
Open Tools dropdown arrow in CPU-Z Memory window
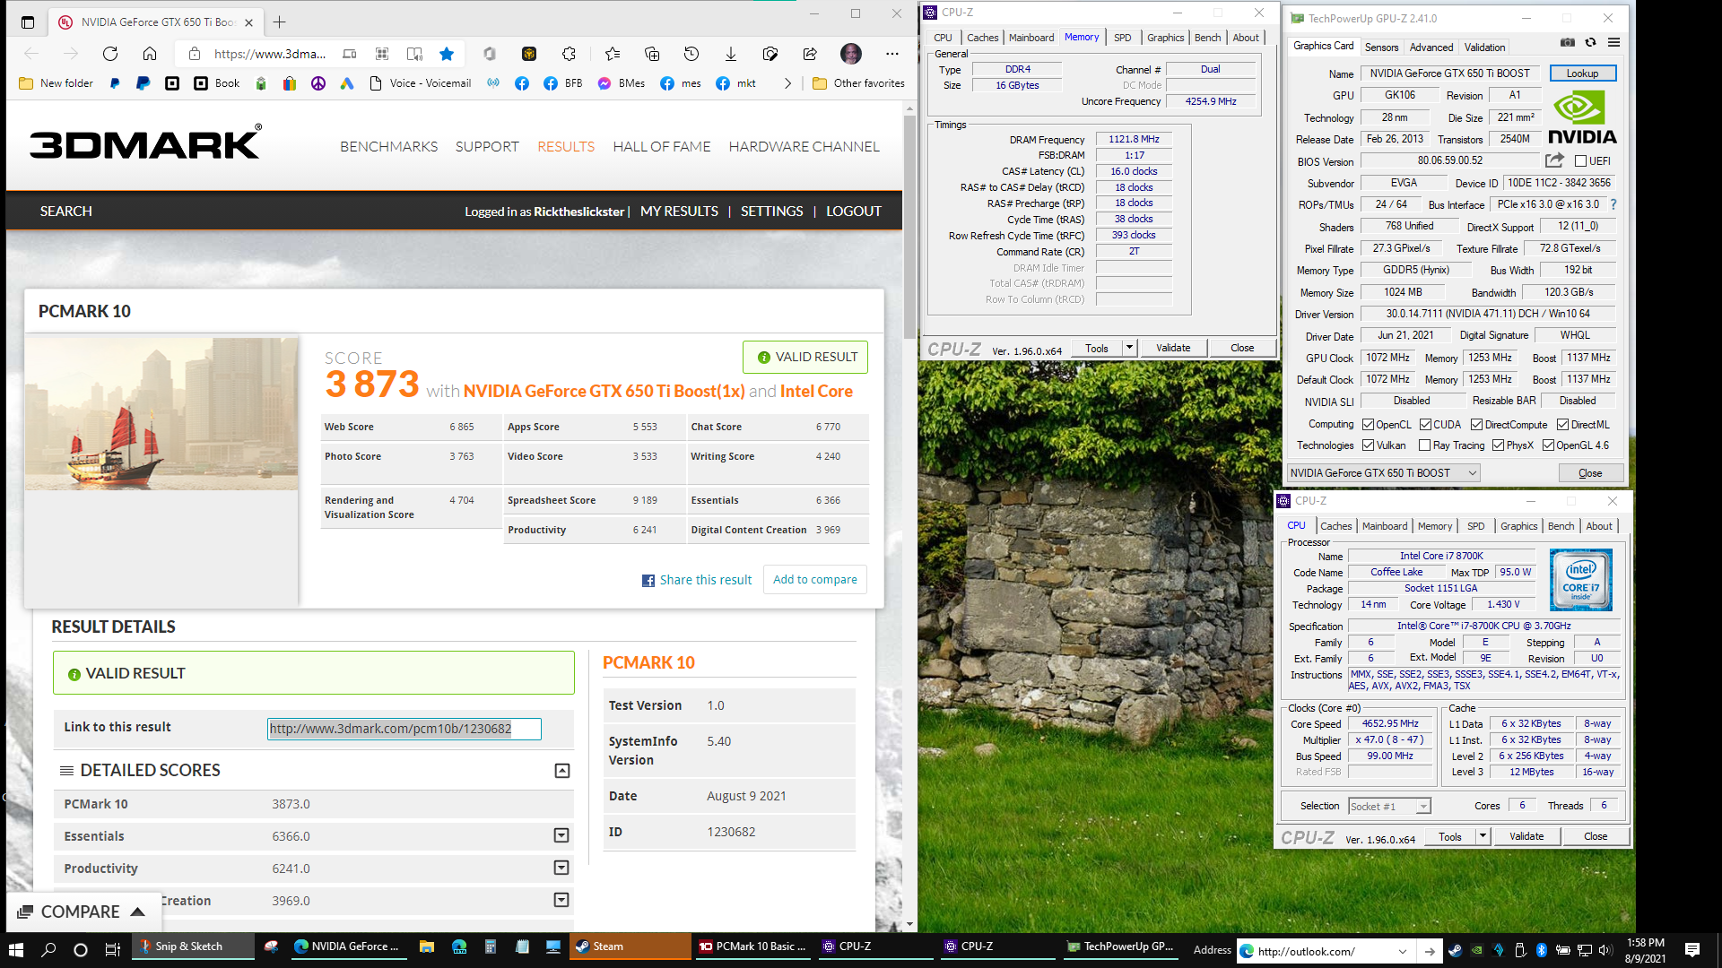click(x=1129, y=348)
